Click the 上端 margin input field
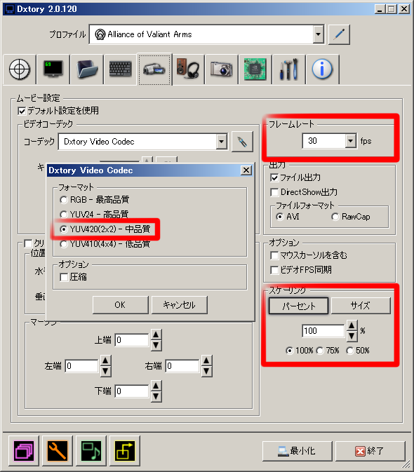The height and width of the screenshot is (472, 414). 132,340
